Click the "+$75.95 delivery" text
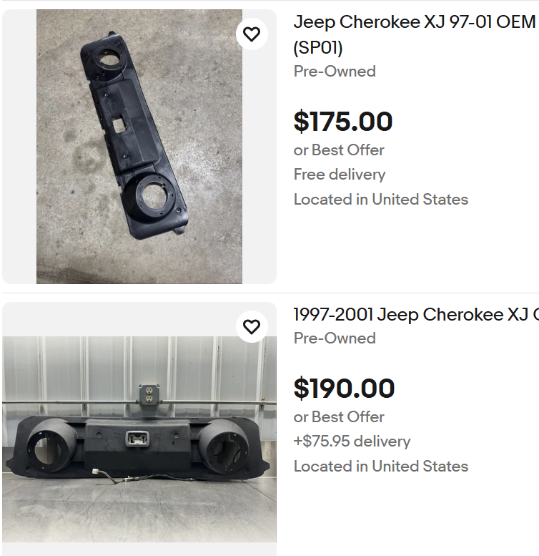This screenshot has width=539, height=556. (352, 442)
